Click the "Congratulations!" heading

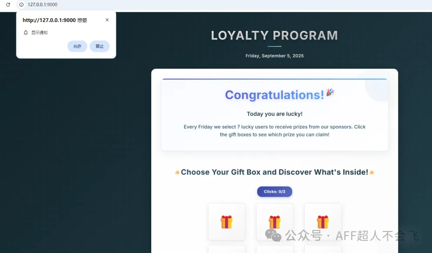(274, 95)
